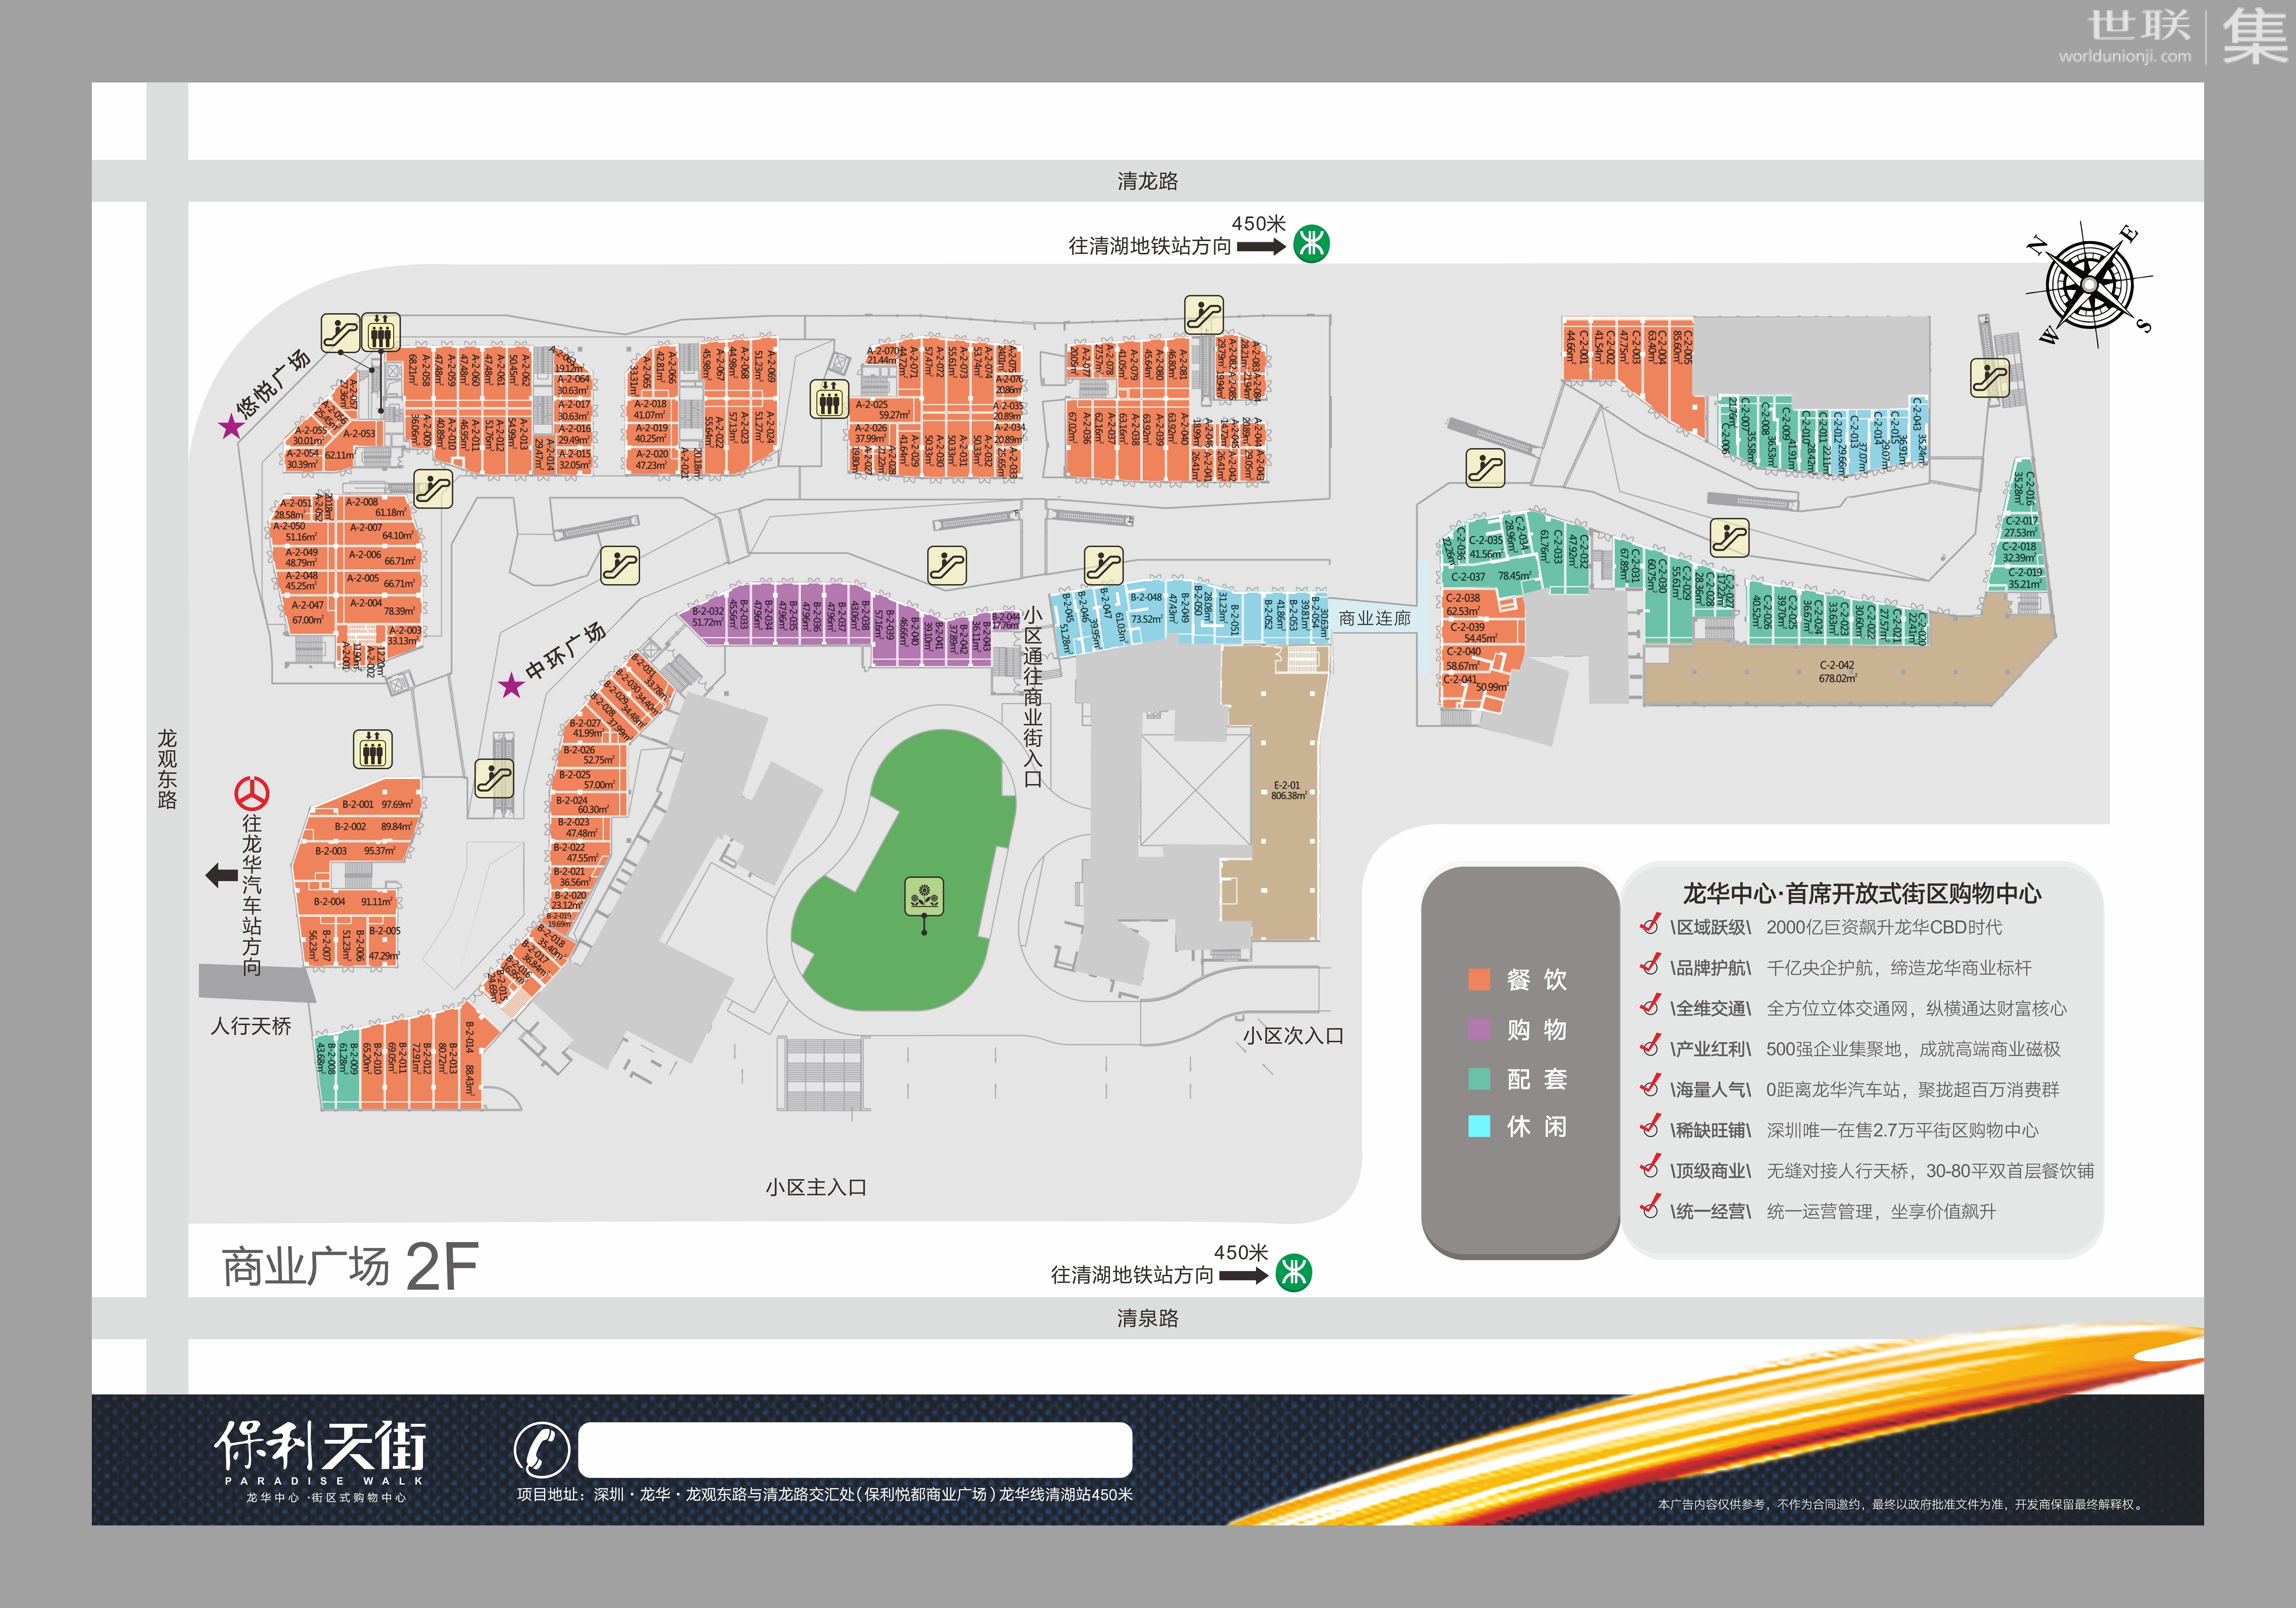Click the cyan 休闲 legend swatch
This screenshot has width=2296, height=1608.
point(1479,1126)
